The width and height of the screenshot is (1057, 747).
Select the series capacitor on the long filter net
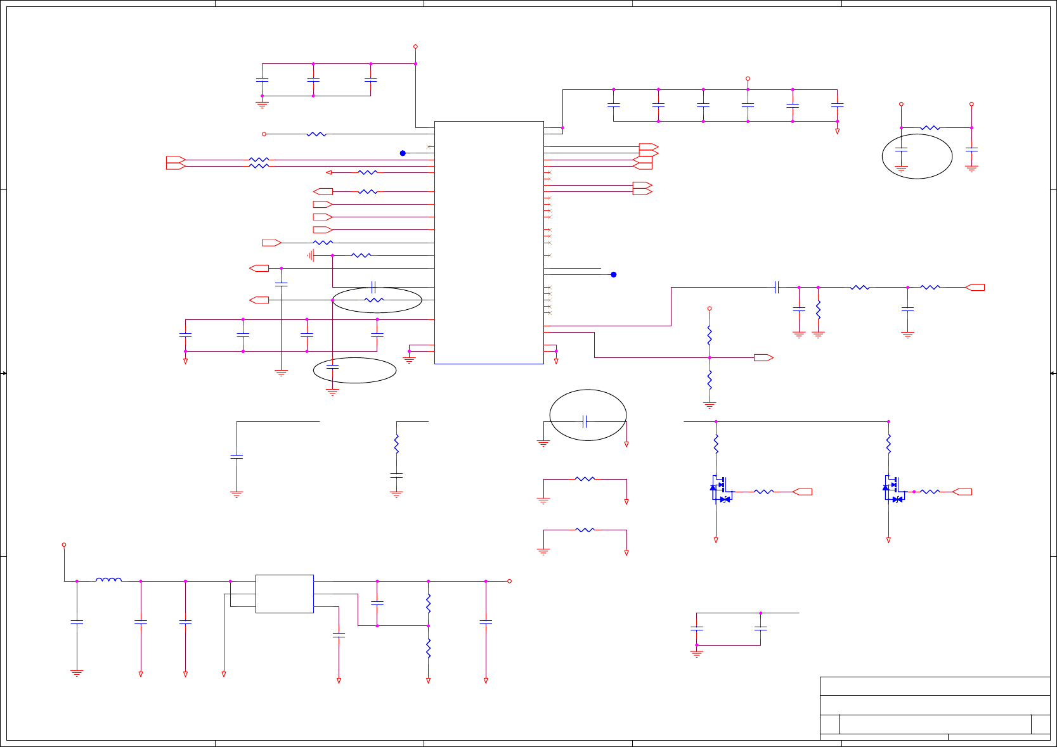tap(777, 288)
